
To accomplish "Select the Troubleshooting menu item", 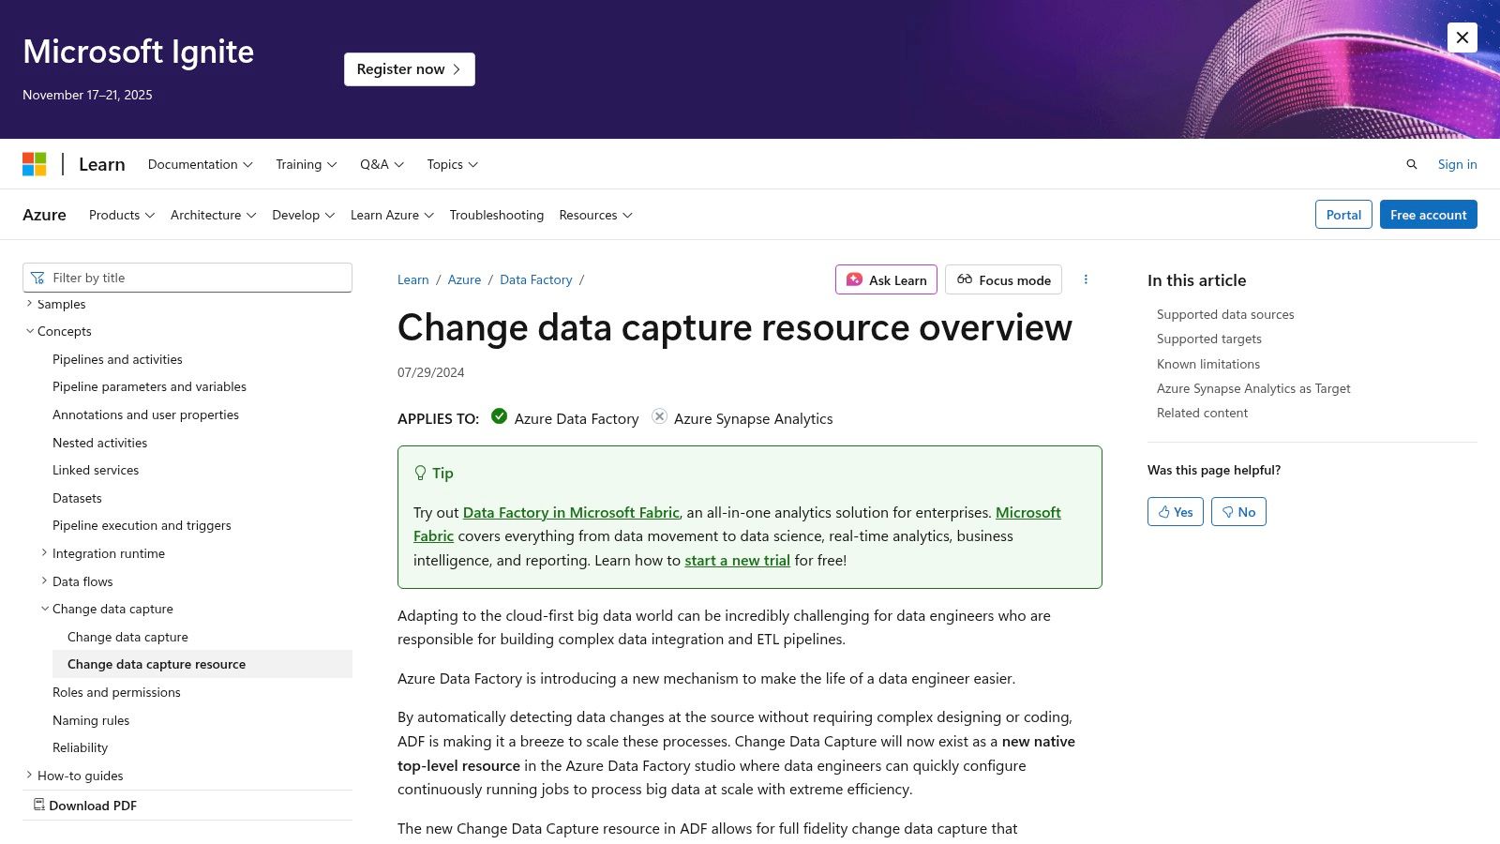I will [x=496, y=215].
